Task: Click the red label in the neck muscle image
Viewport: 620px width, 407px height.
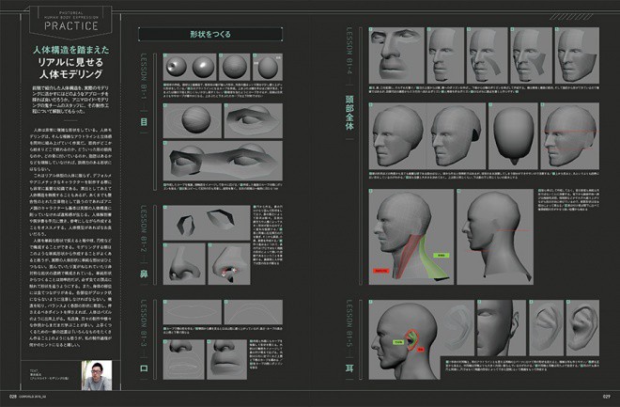Action: coord(381,271)
